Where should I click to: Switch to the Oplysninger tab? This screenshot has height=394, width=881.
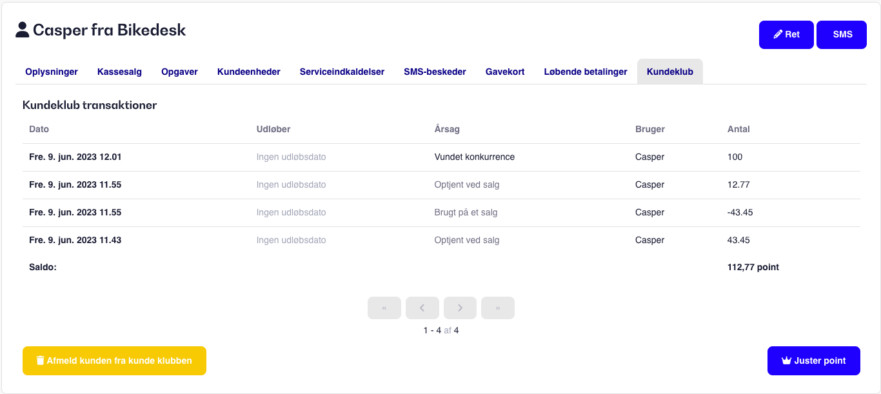(x=52, y=72)
